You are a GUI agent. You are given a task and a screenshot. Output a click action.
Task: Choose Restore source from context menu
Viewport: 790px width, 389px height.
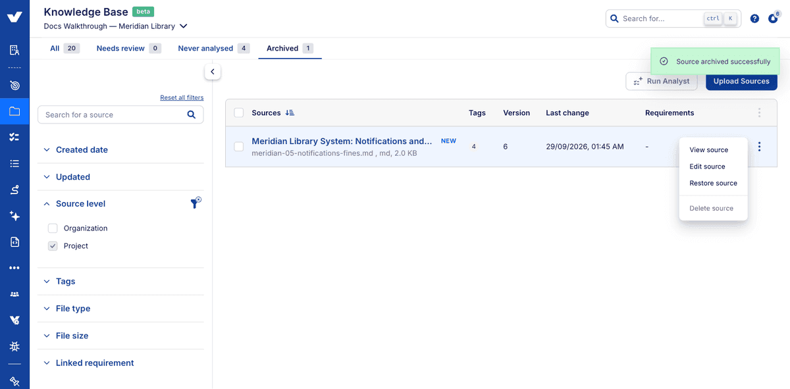coord(714,183)
